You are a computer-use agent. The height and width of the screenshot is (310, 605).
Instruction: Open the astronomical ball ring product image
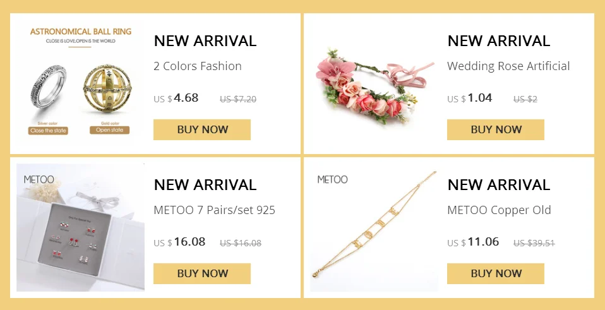point(80,83)
